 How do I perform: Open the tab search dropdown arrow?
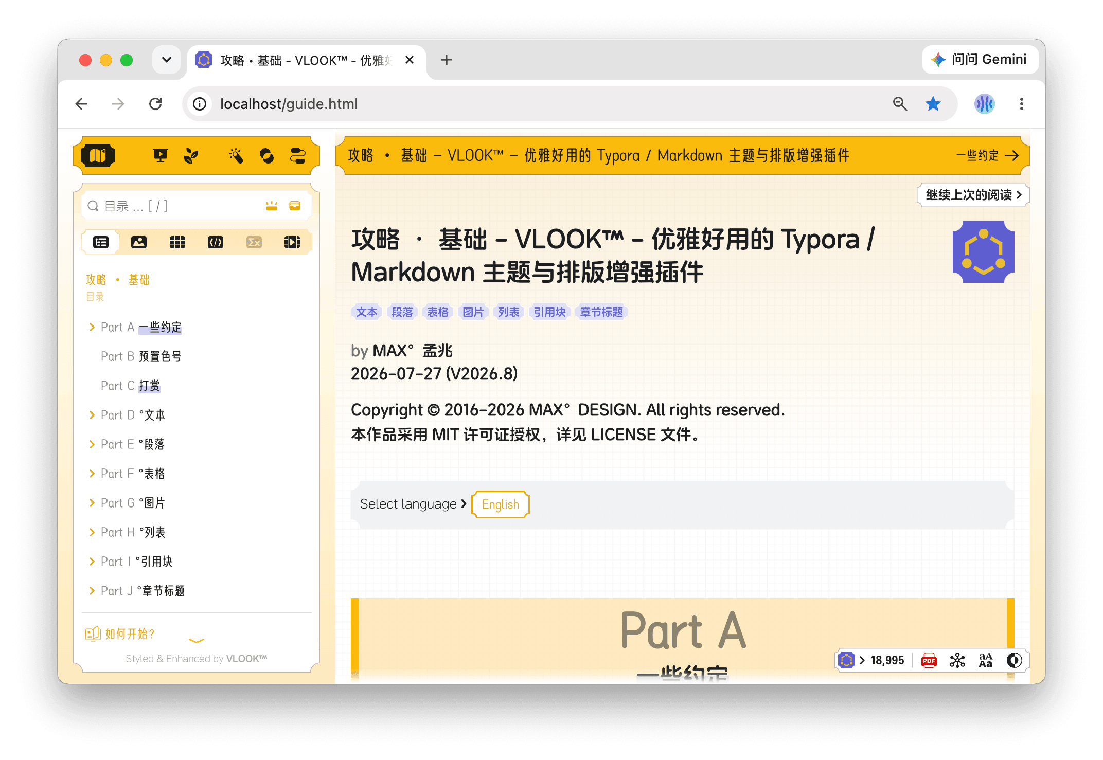tap(167, 60)
